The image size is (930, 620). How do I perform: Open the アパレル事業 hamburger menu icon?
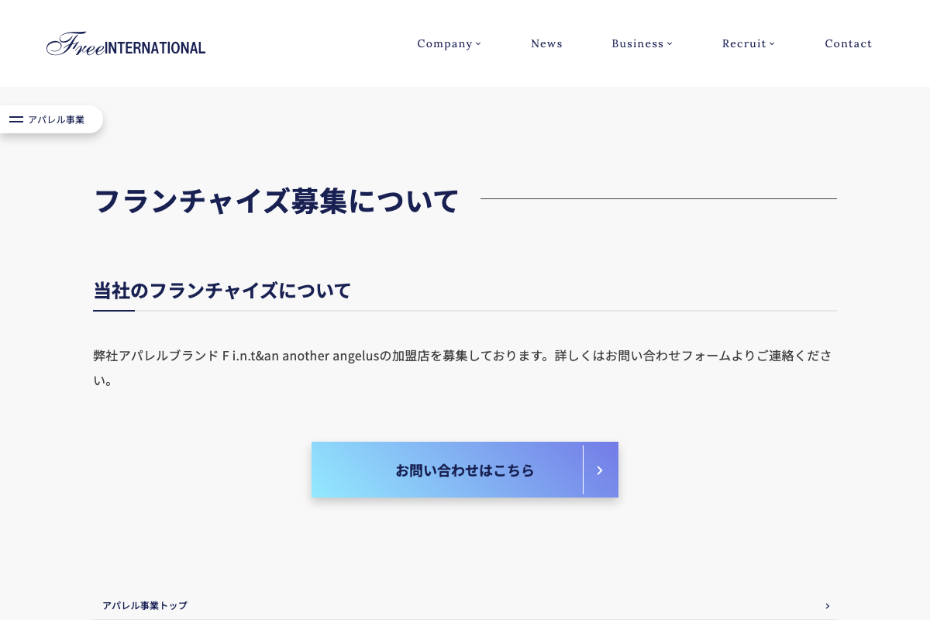click(x=16, y=119)
